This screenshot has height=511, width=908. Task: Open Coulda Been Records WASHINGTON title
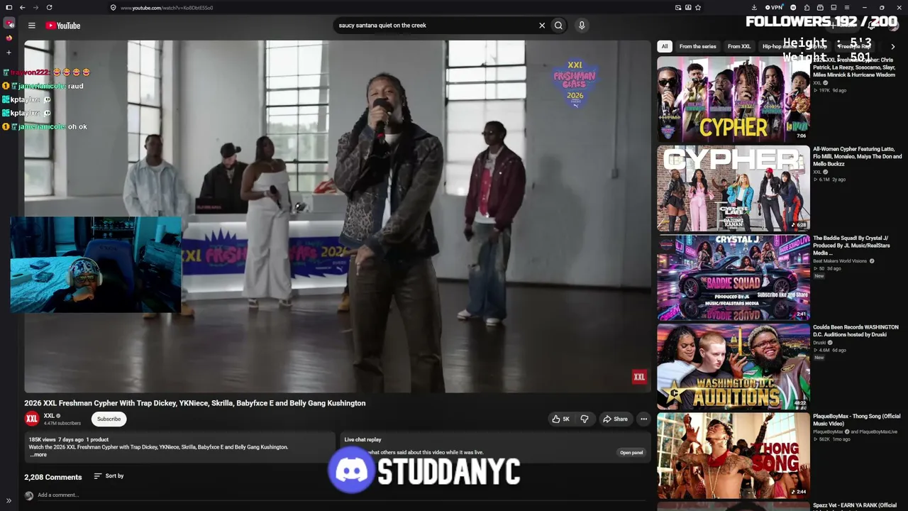(x=856, y=331)
